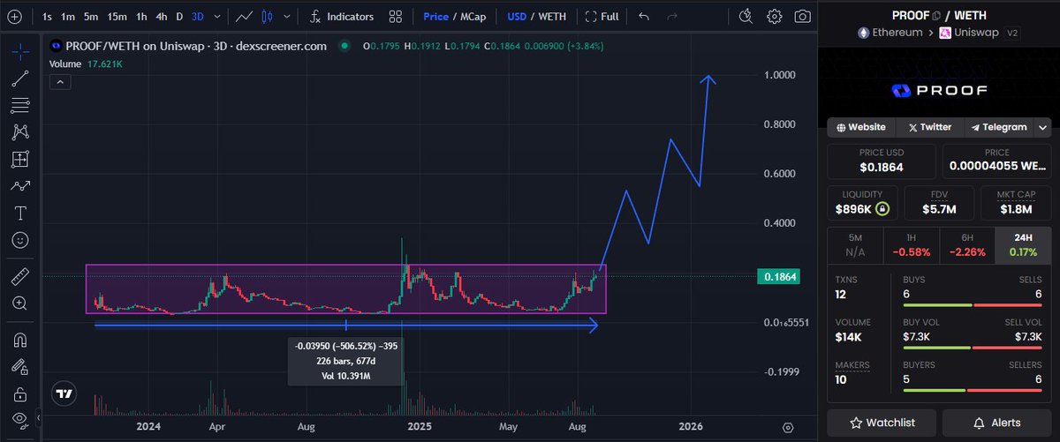Select the 1s time interval

coord(47,16)
